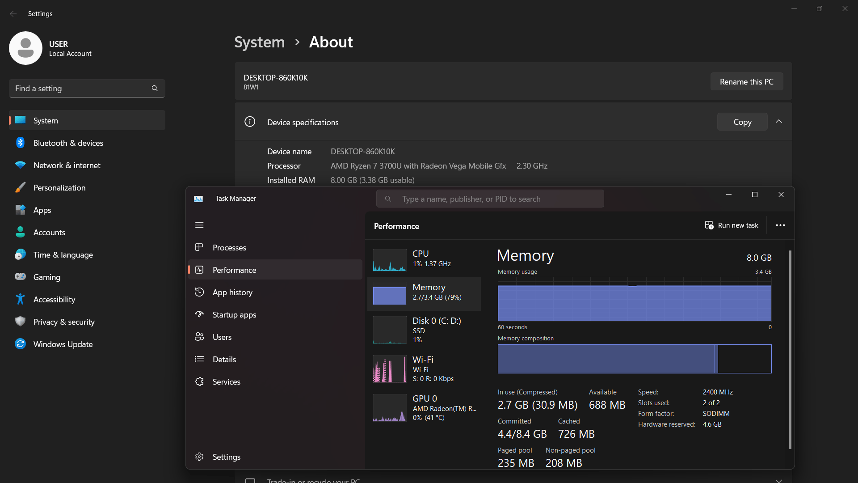The height and width of the screenshot is (483, 858).
Task: Click the USER account avatar
Action: [x=25, y=48]
